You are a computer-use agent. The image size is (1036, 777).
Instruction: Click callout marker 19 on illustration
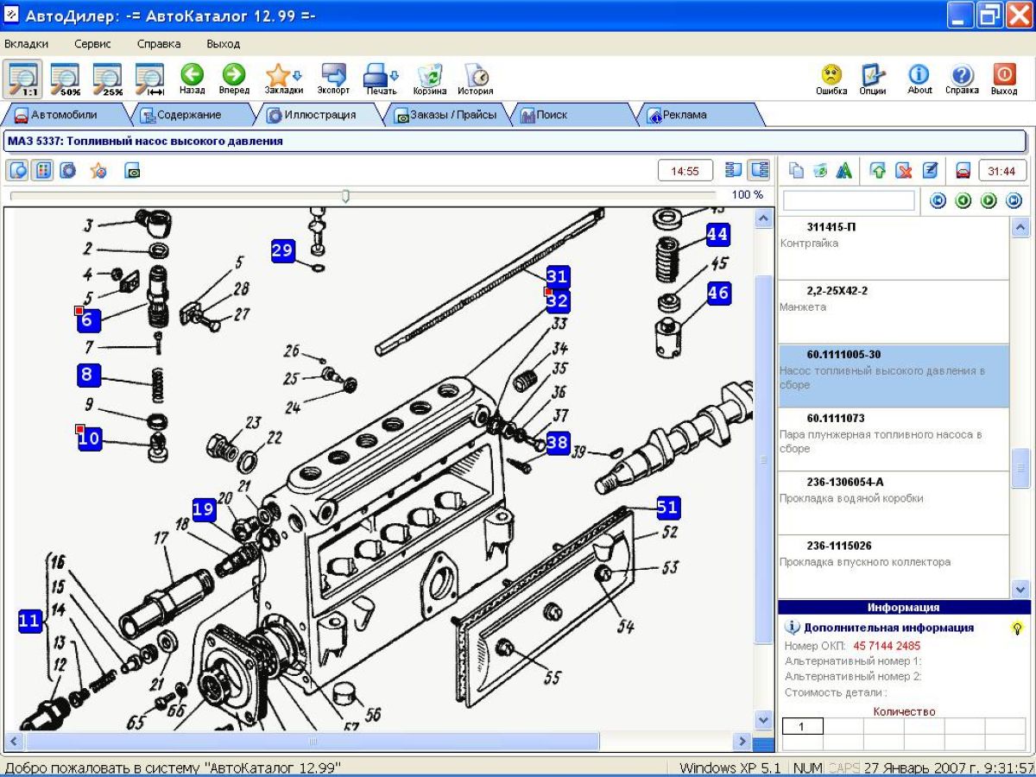tap(204, 509)
